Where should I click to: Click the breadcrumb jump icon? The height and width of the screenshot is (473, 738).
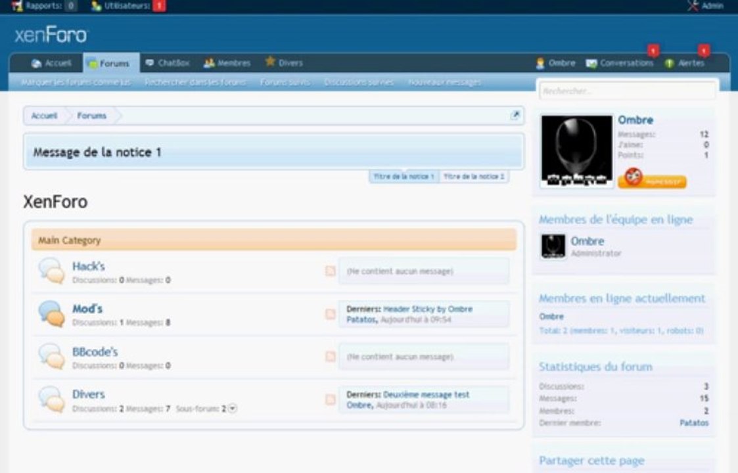click(x=515, y=115)
